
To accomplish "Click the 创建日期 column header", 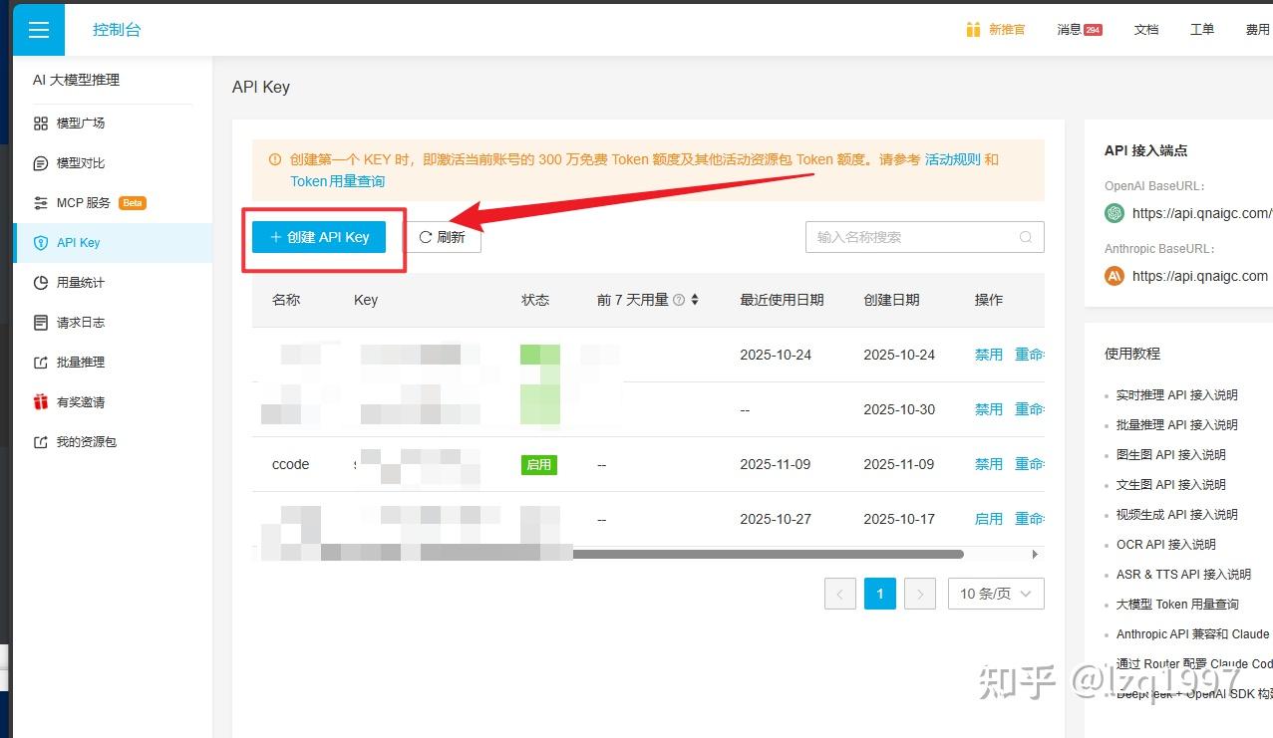I will [891, 300].
